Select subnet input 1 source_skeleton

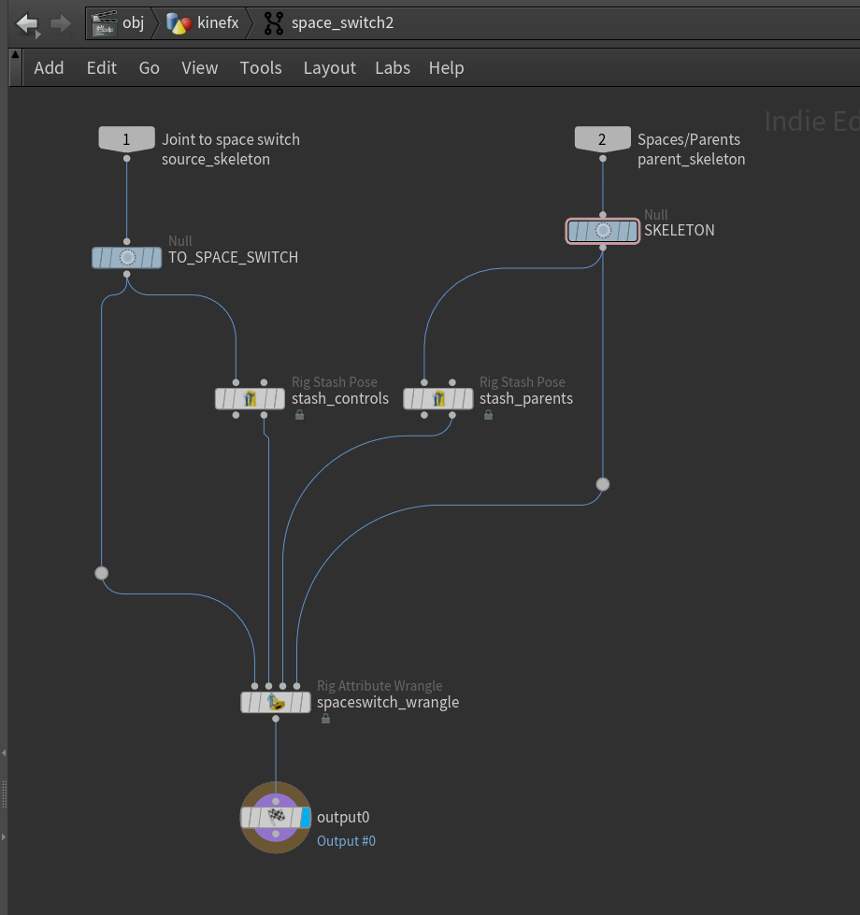(x=126, y=139)
